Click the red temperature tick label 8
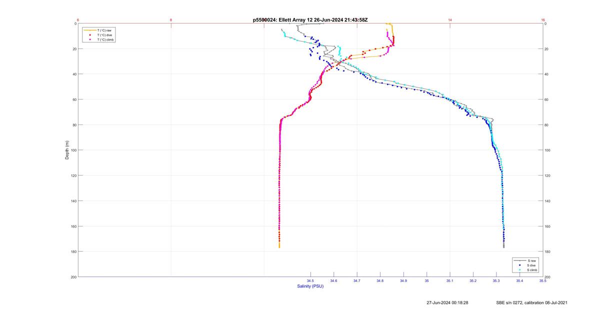Image resolution: width=600 pixels, height=311 pixels. (x=171, y=19)
